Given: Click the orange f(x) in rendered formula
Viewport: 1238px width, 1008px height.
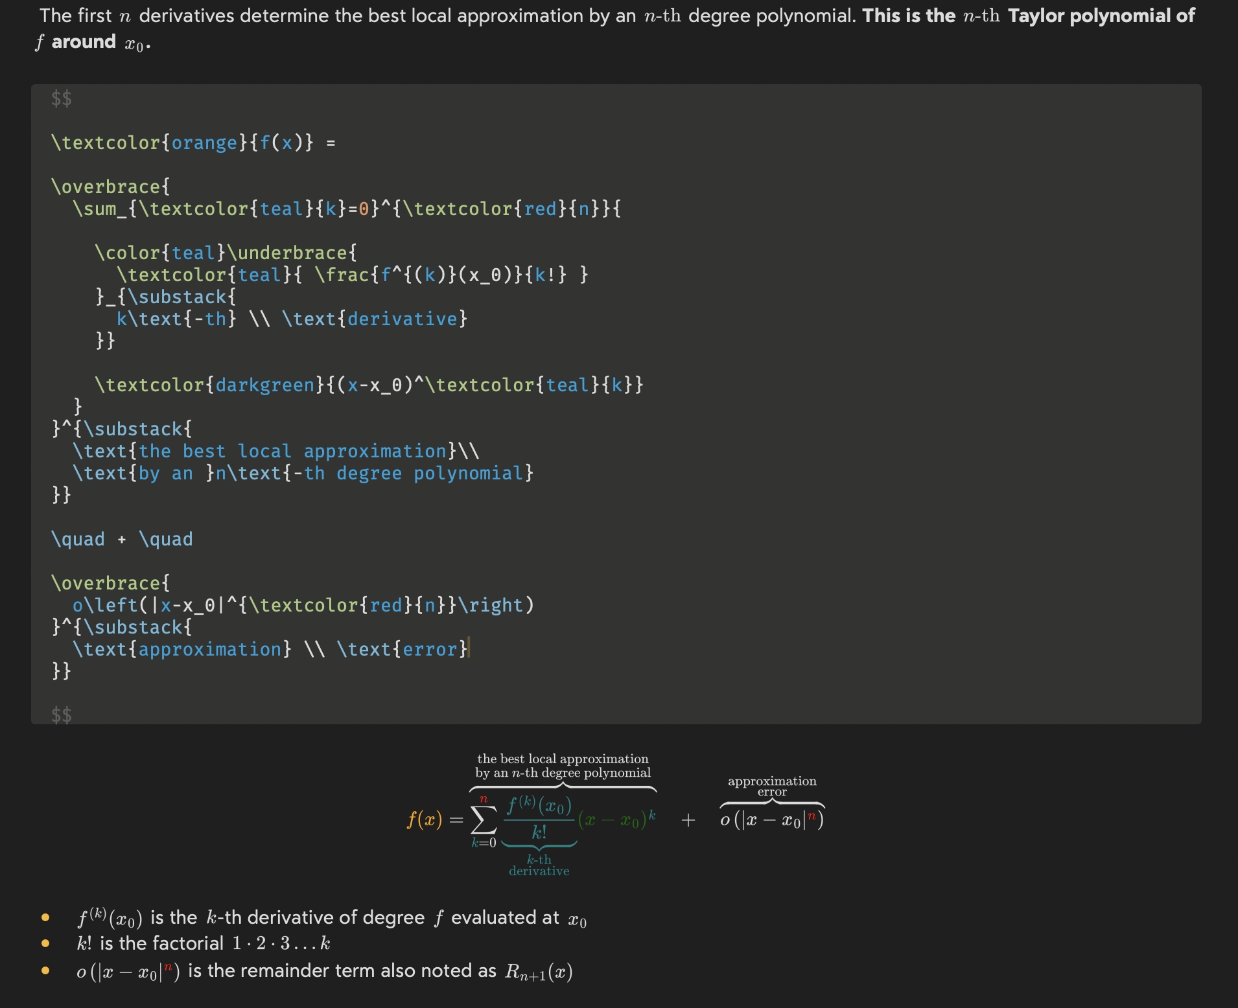Looking at the screenshot, I should [425, 820].
